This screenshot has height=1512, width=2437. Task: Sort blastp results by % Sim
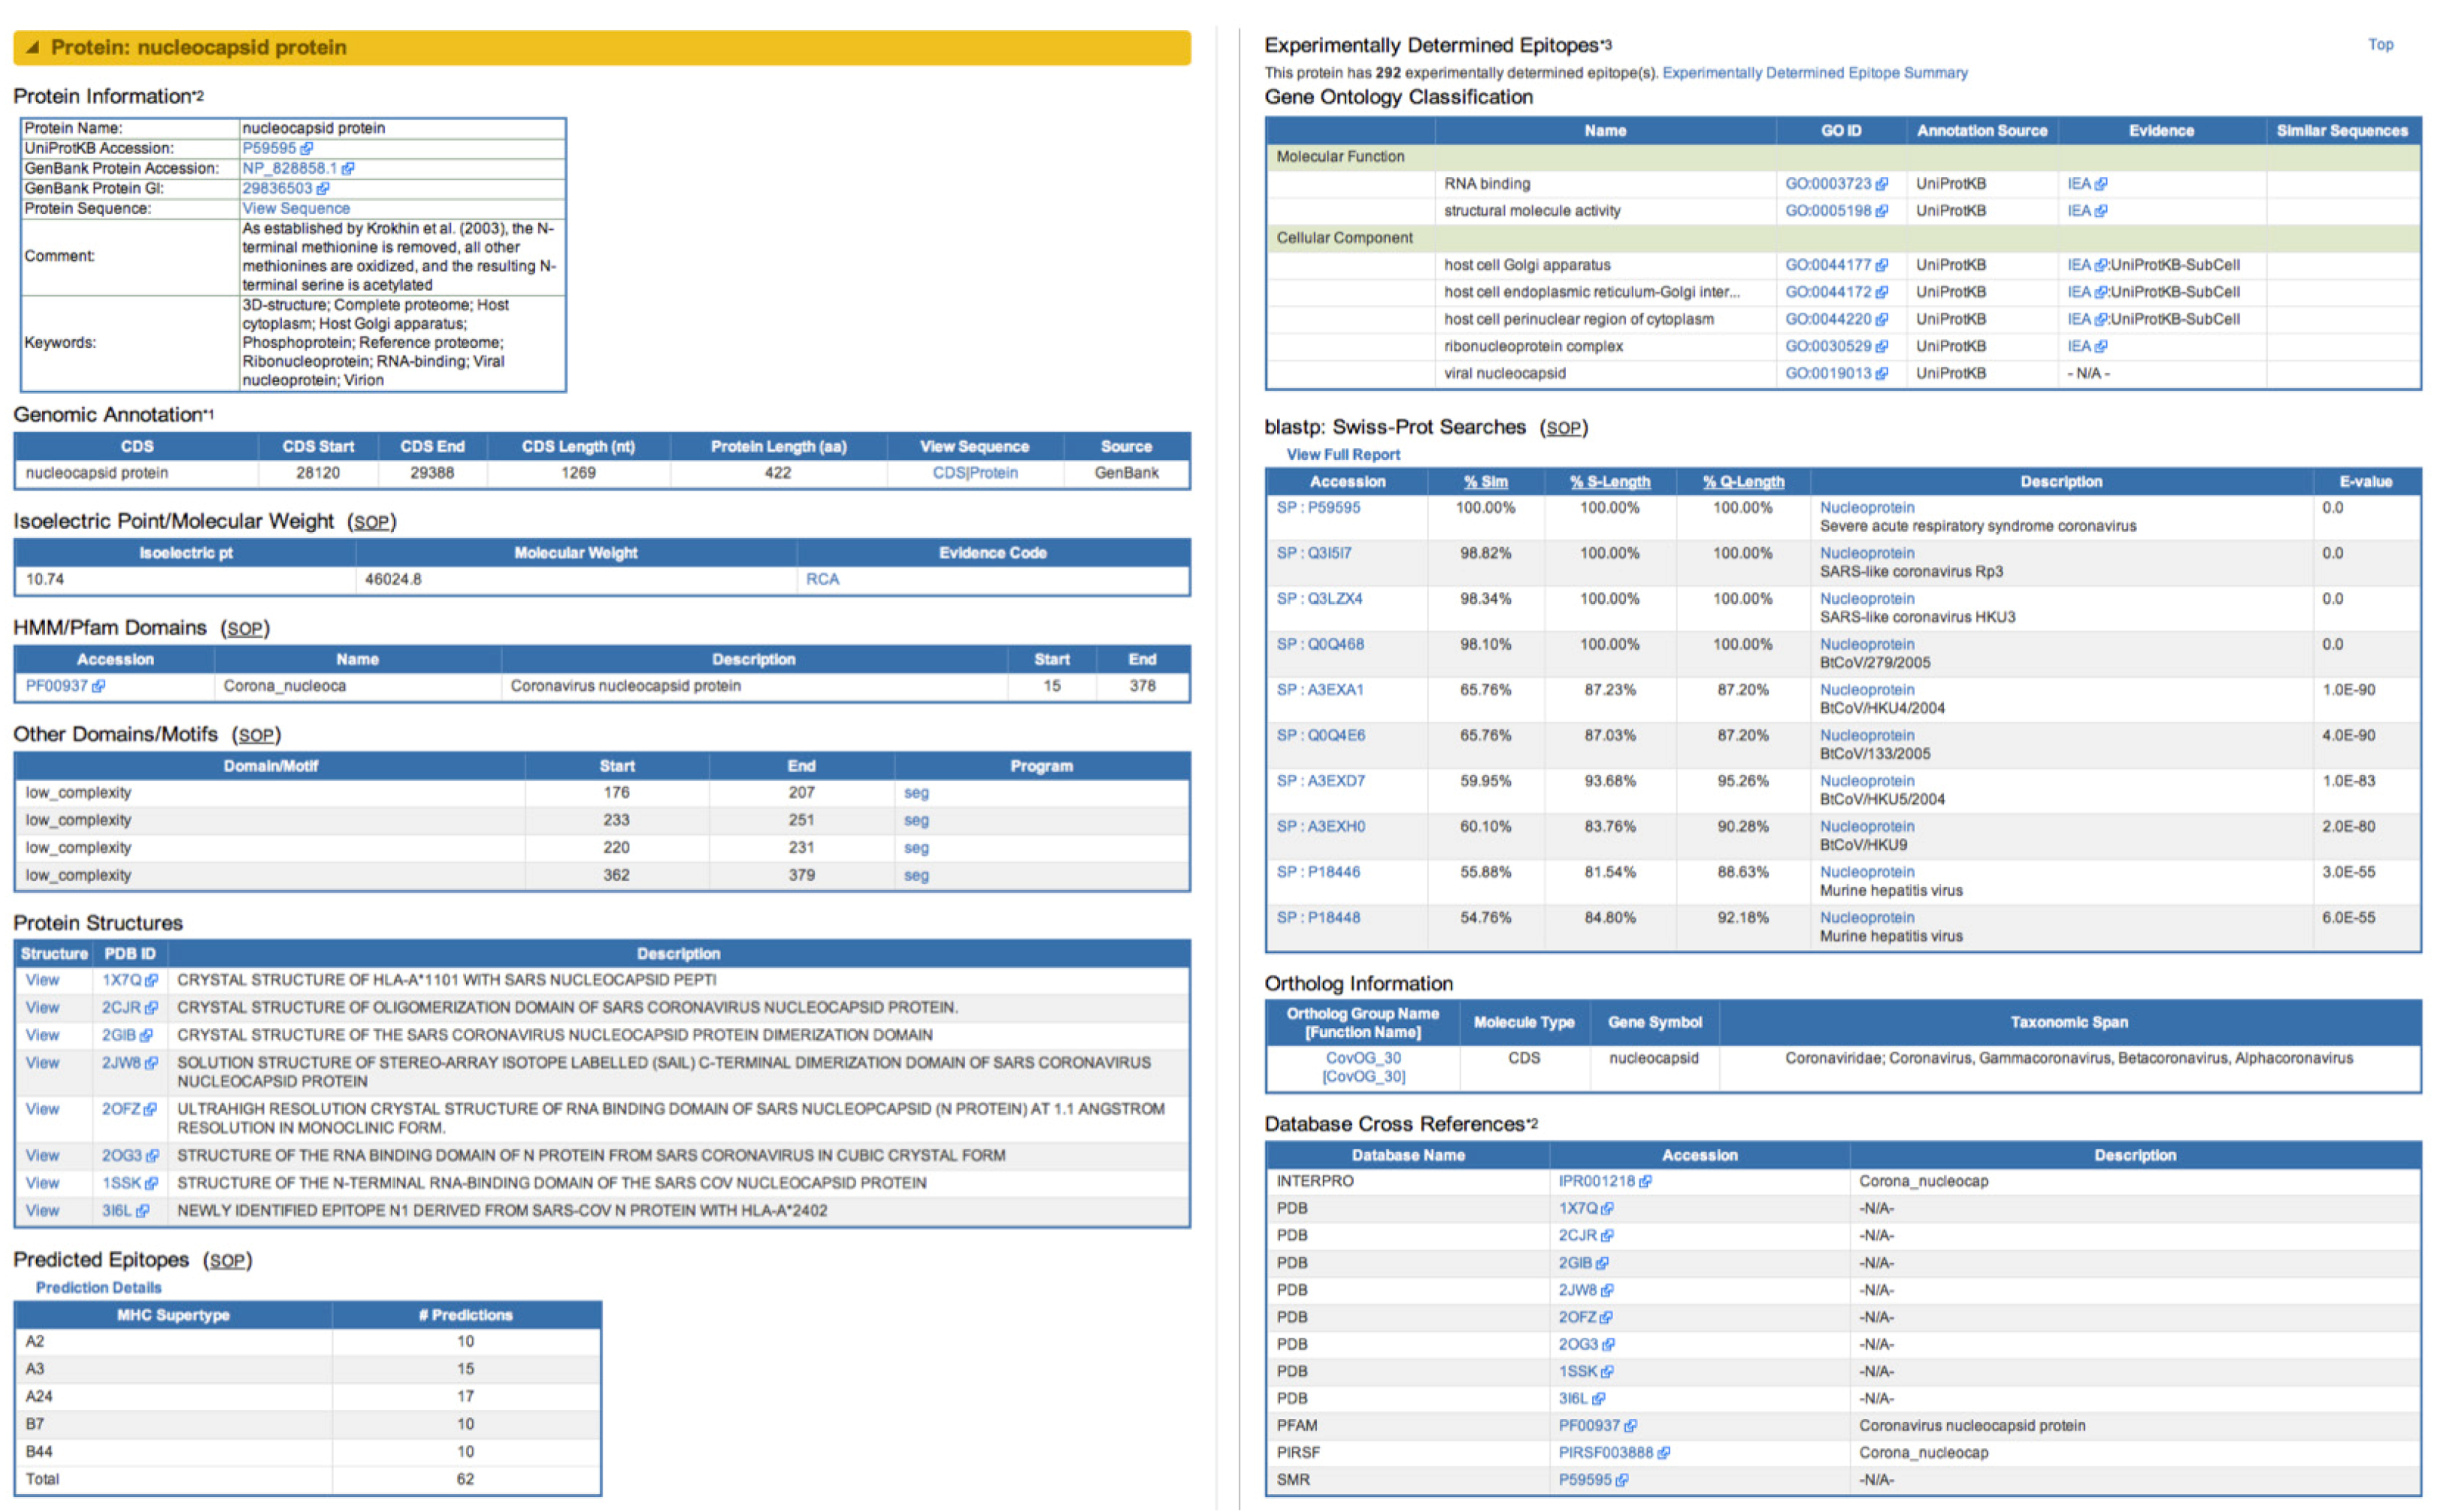tap(1485, 482)
